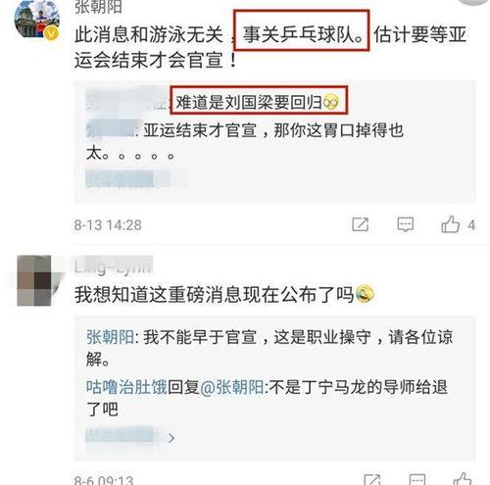Open @张朝阳 mention link in reply
This screenshot has width=490, height=485.
(232, 387)
